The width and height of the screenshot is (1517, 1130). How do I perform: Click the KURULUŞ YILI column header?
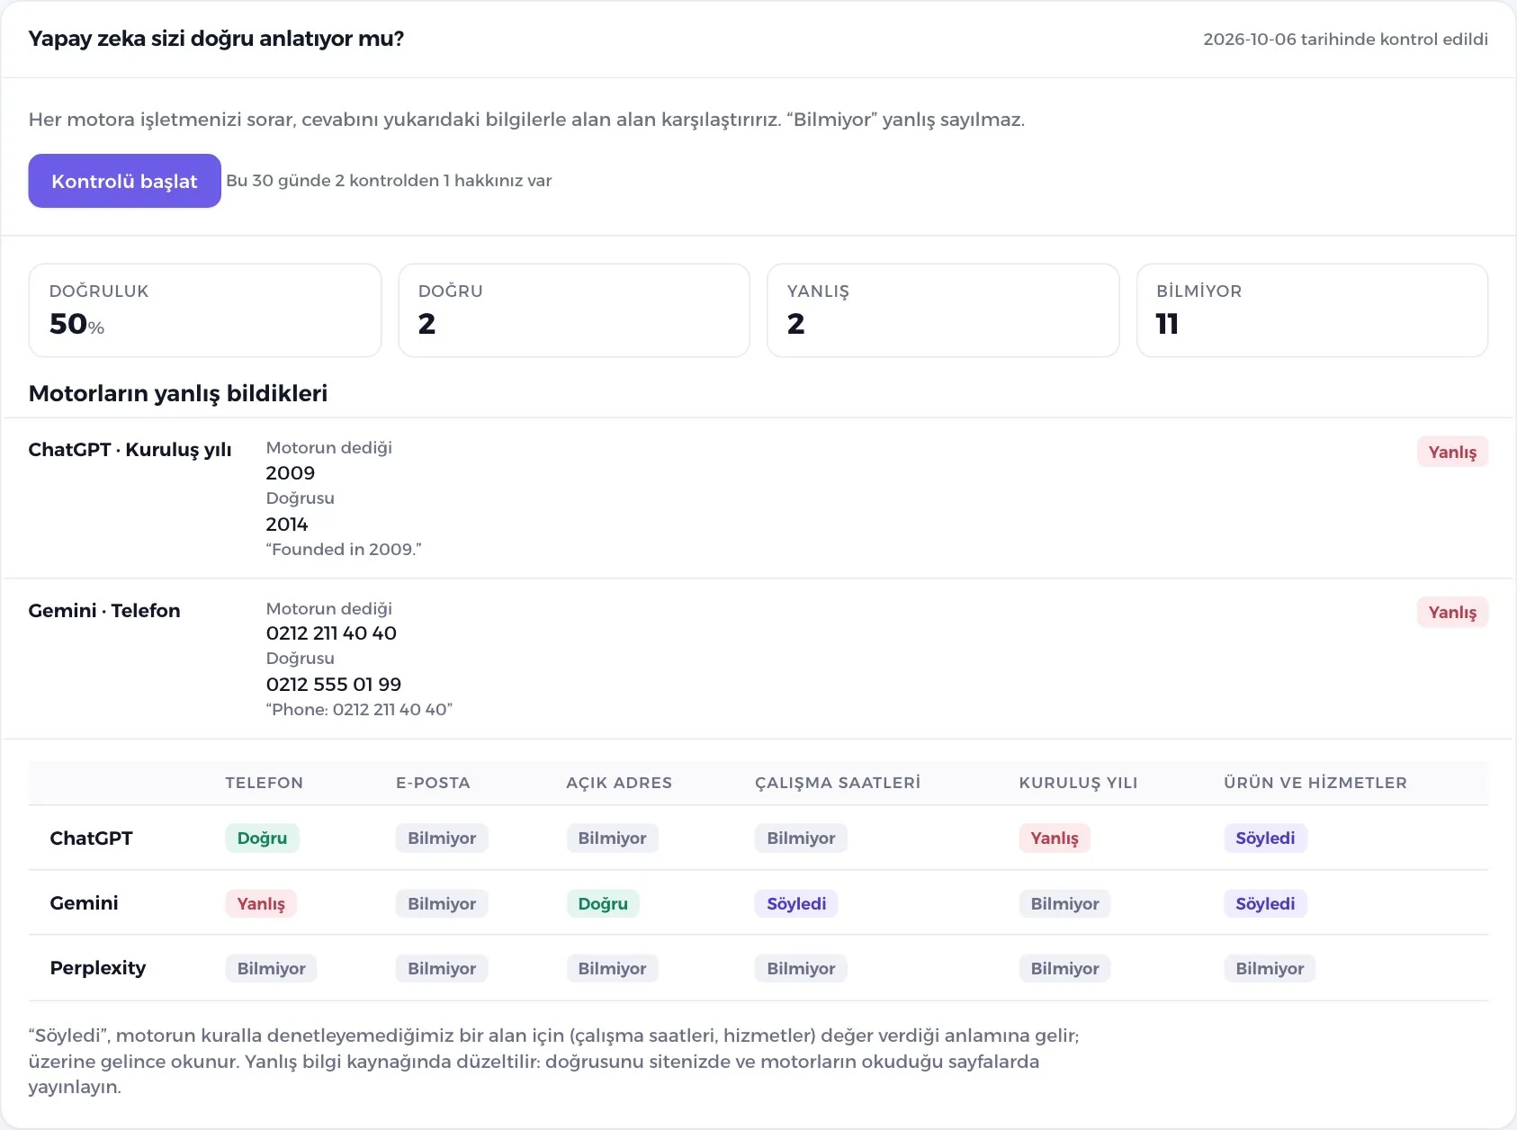point(1078,783)
